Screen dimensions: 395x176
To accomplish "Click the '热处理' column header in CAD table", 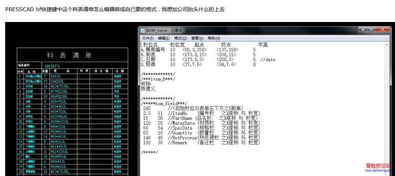I will pyautogui.click(x=101, y=71).
